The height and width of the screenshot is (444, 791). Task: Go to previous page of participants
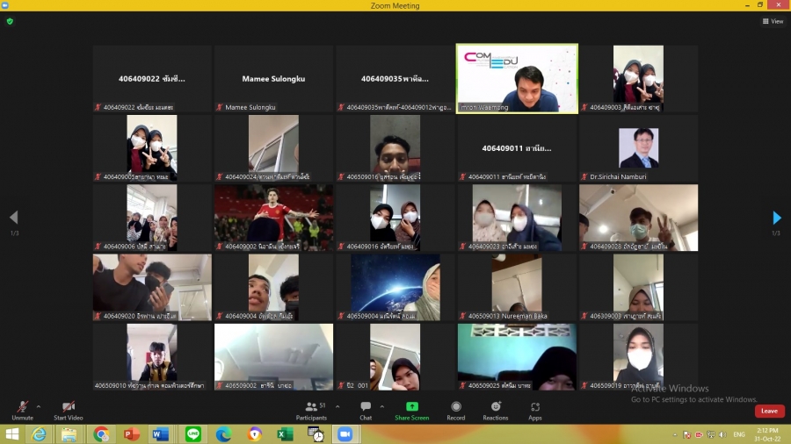[x=13, y=218]
